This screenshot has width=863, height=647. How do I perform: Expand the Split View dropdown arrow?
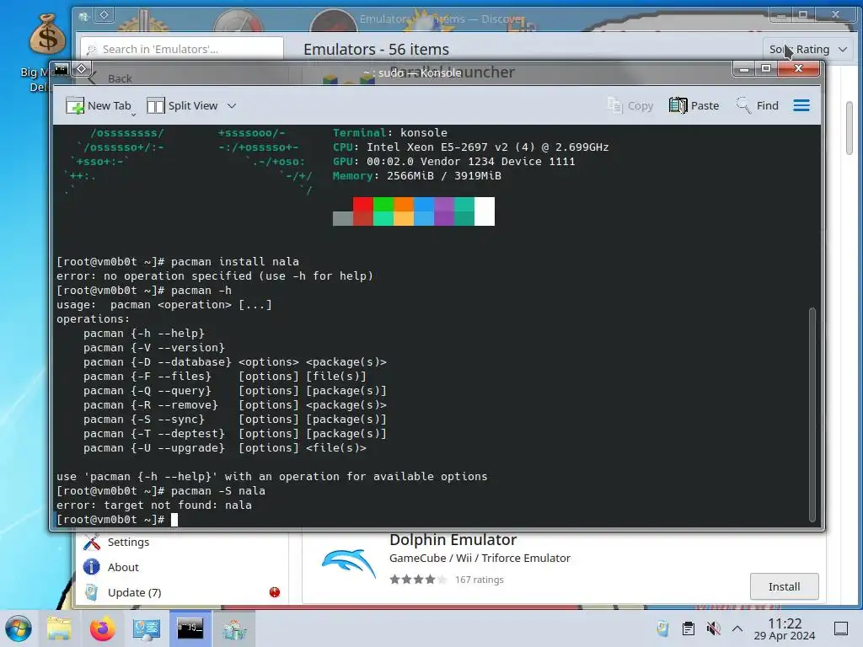(x=232, y=105)
